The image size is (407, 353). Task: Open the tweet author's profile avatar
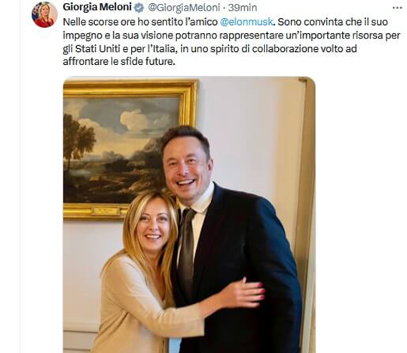pos(44,14)
